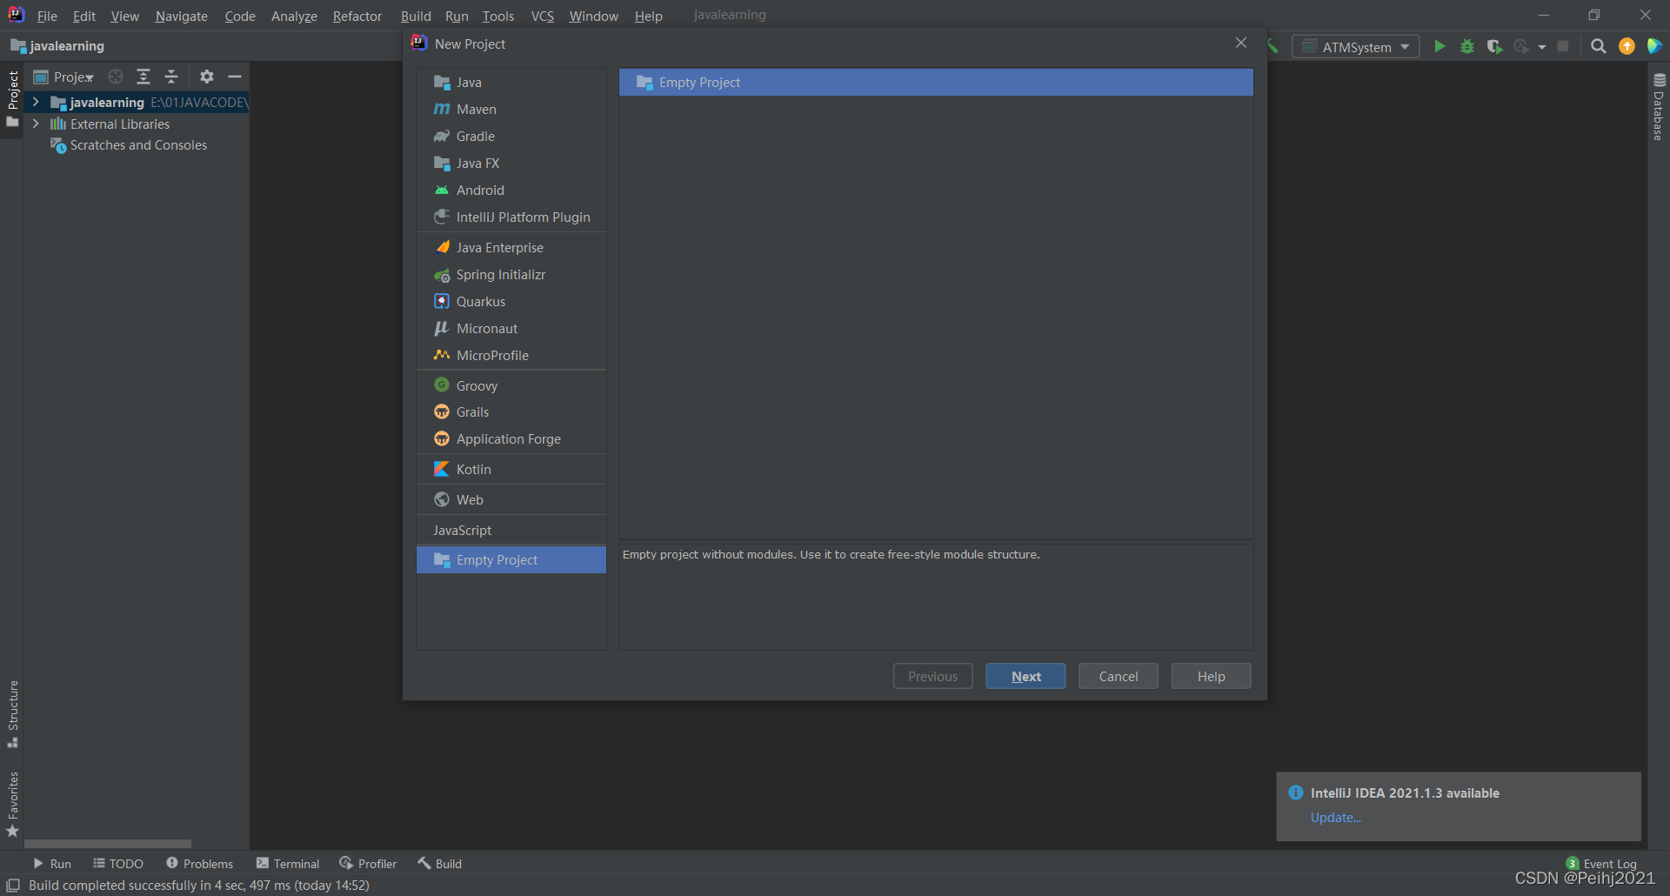The image size is (1670, 896).
Task: Click the Run (green play) toolbar icon
Action: click(x=1440, y=46)
